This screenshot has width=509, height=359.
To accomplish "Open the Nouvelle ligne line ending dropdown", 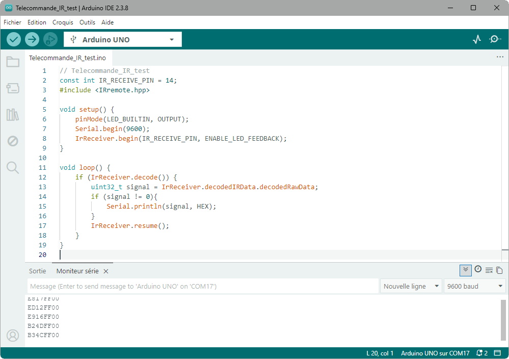I will (411, 286).
